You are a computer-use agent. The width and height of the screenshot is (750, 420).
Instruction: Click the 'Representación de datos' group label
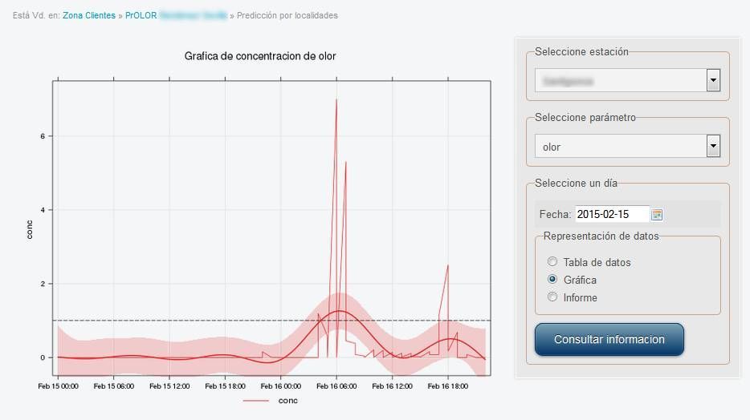[601, 236]
